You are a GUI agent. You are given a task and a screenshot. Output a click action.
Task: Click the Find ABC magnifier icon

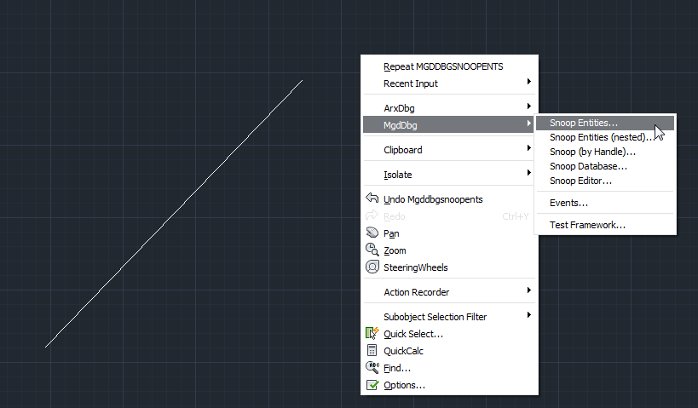pyautogui.click(x=372, y=367)
